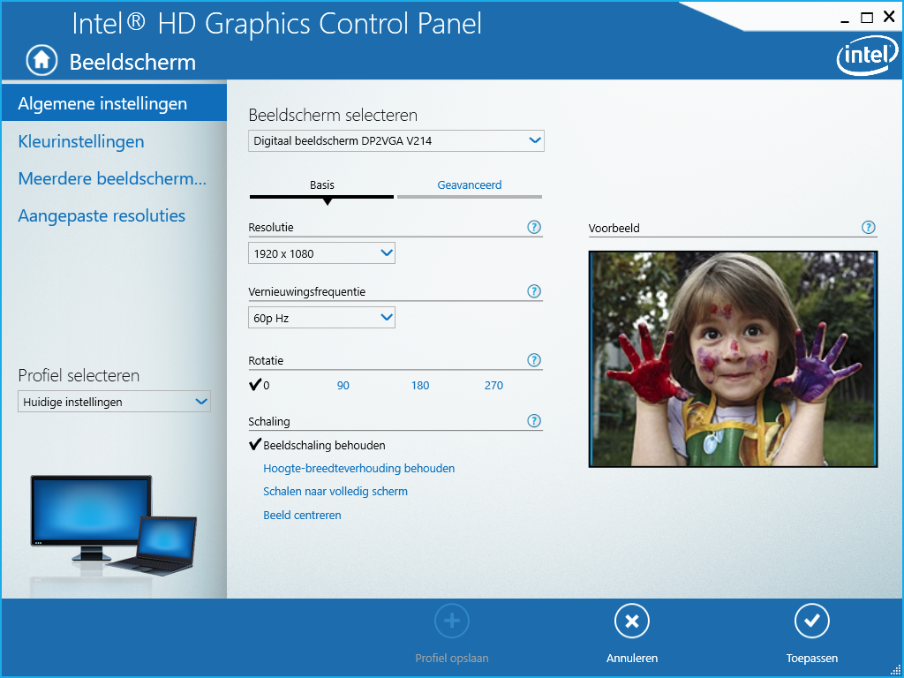Select Beeld centreren scaling option

pos(302,515)
